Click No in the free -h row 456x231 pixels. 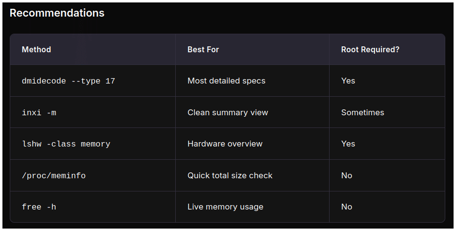tap(347, 207)
